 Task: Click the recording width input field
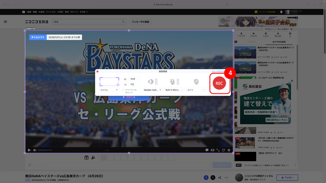pos(133,79)
